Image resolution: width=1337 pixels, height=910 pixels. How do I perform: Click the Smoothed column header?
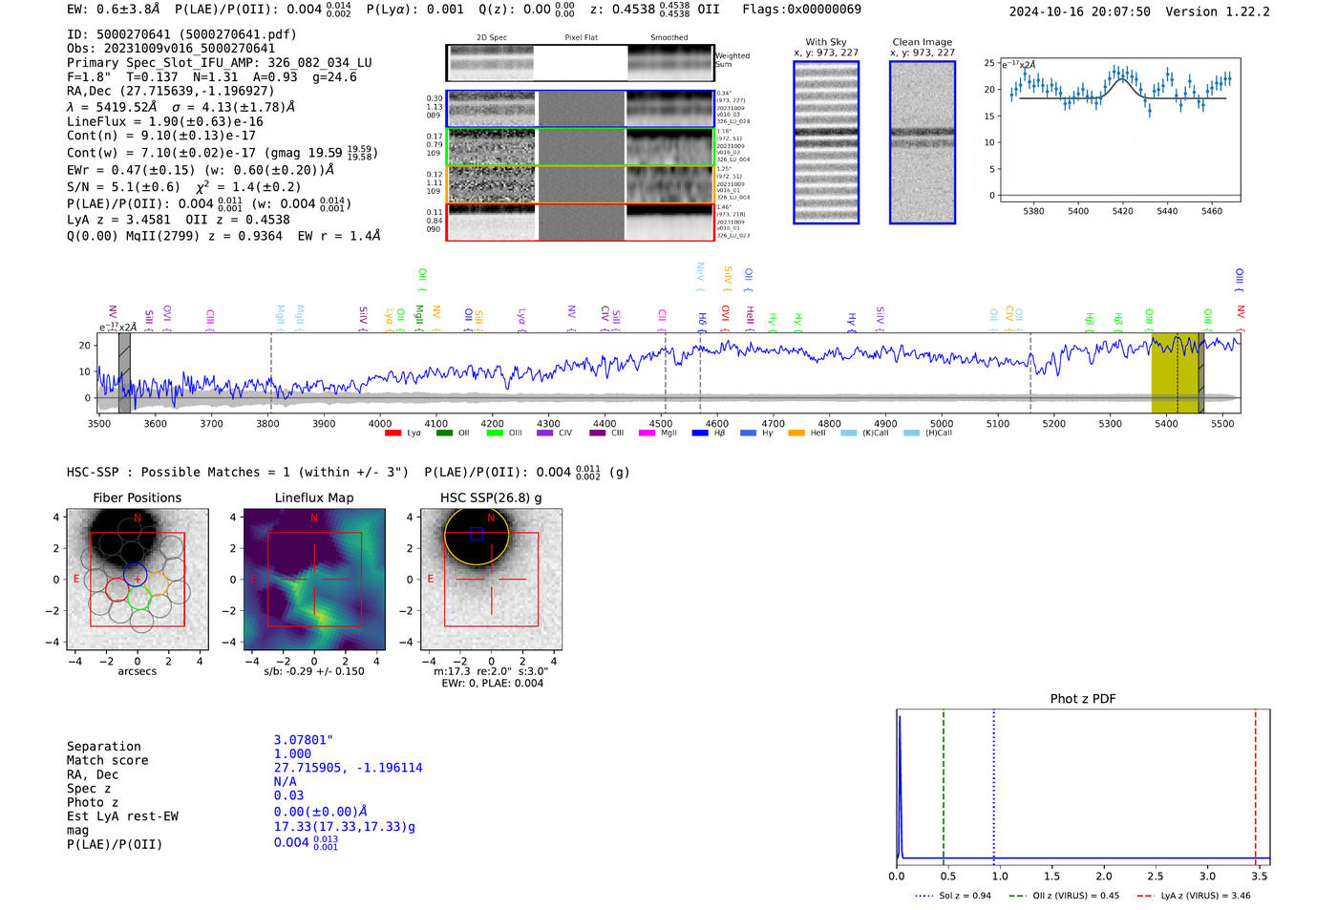click(x=668, y=38)
